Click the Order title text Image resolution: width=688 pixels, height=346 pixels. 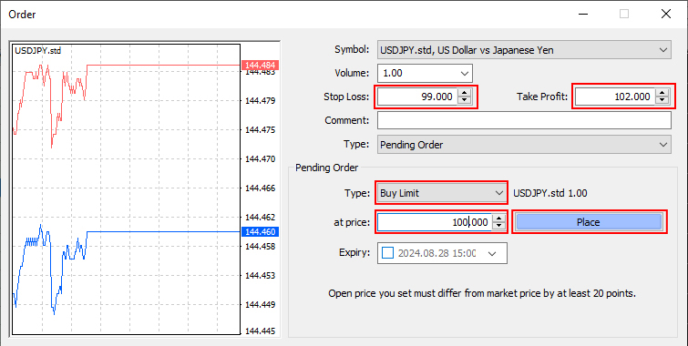pos(22,15)
